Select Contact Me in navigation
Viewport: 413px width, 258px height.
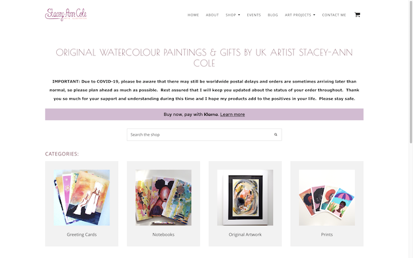pyautogui.click(x=334, y=15)
